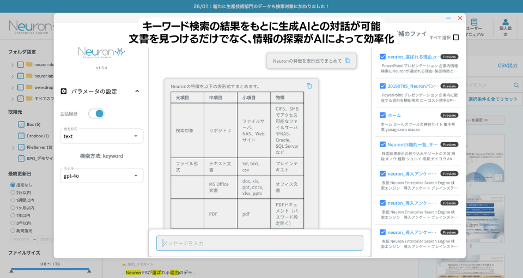Screen dimensions: 523x278
Task: Select the 1週間以内 radio button
Action: (13, 200)
